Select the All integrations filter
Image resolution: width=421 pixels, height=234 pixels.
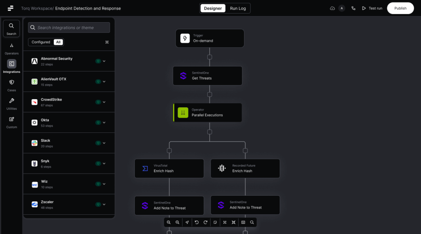point(58,42)
